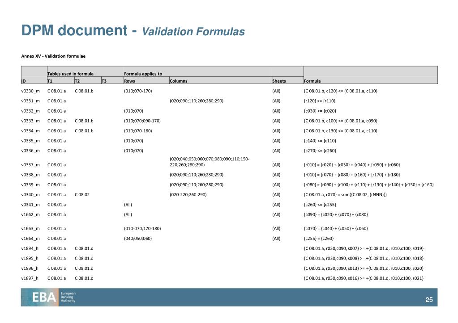Click formula starting '{r010} = {r070}'
This screenshot has width=458, height=323.
point(352,175)
